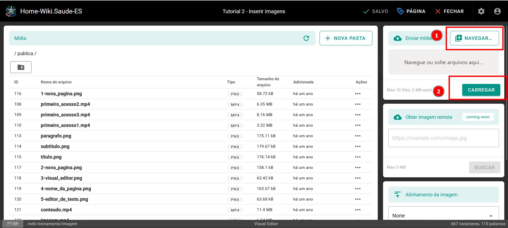Click the Adicionada column header

pyautogui.click(x=303, y=82)
